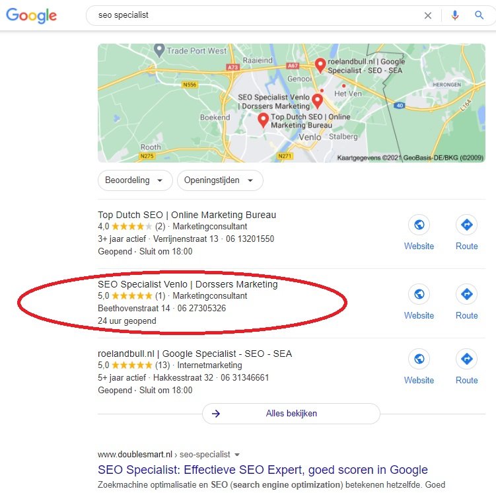Open roelandbull.nl website globe icon
The width and height of the screenshot is (496, 493).
pyautogui.click(x=419, y=359)
